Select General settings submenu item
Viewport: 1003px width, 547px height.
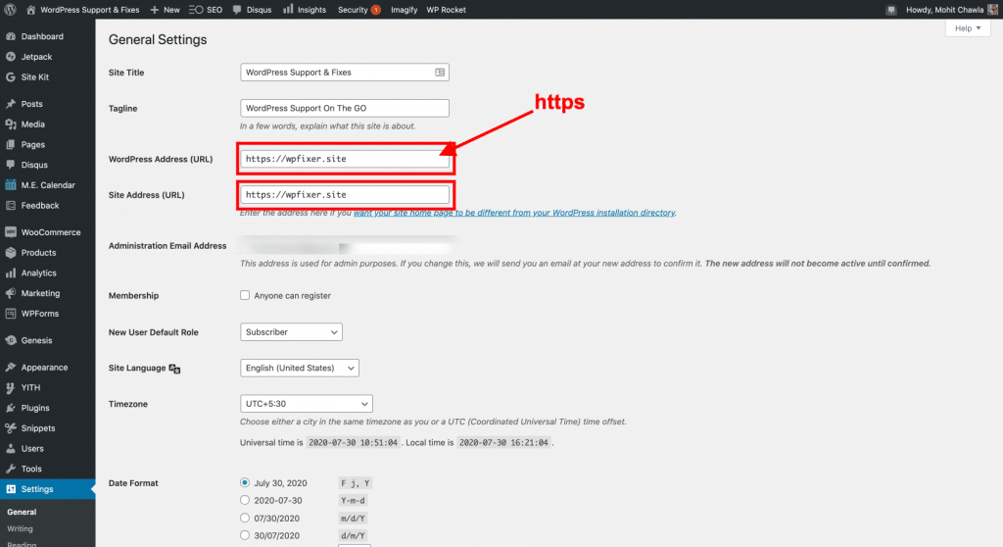point(22,513)
